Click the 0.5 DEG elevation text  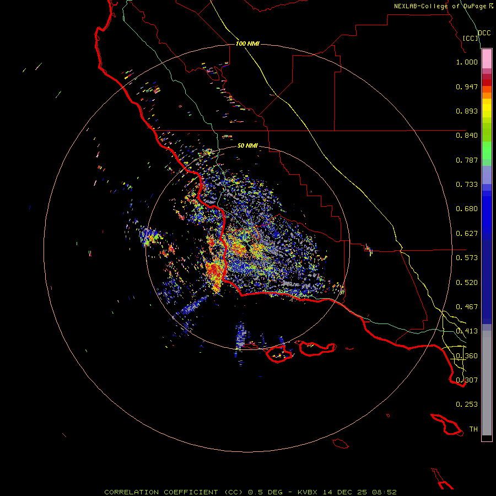point(265,492)
